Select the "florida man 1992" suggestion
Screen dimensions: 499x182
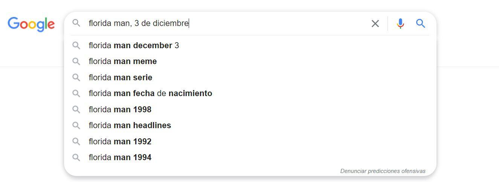120,142
